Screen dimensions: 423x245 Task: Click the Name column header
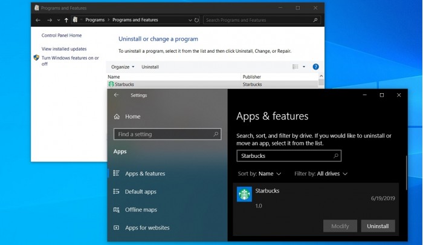tap(114, 77)
